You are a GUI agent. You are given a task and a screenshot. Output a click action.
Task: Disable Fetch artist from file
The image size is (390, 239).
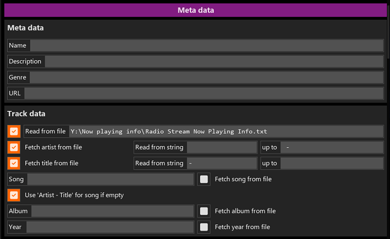pos(14,147)
